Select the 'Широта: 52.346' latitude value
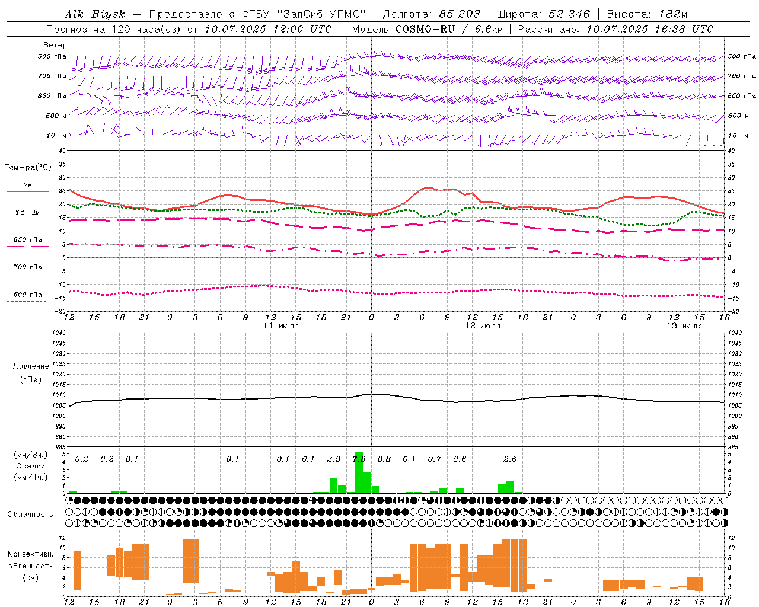Image resolution: width=759 pixels, height=607 pixels. point(543,14)
